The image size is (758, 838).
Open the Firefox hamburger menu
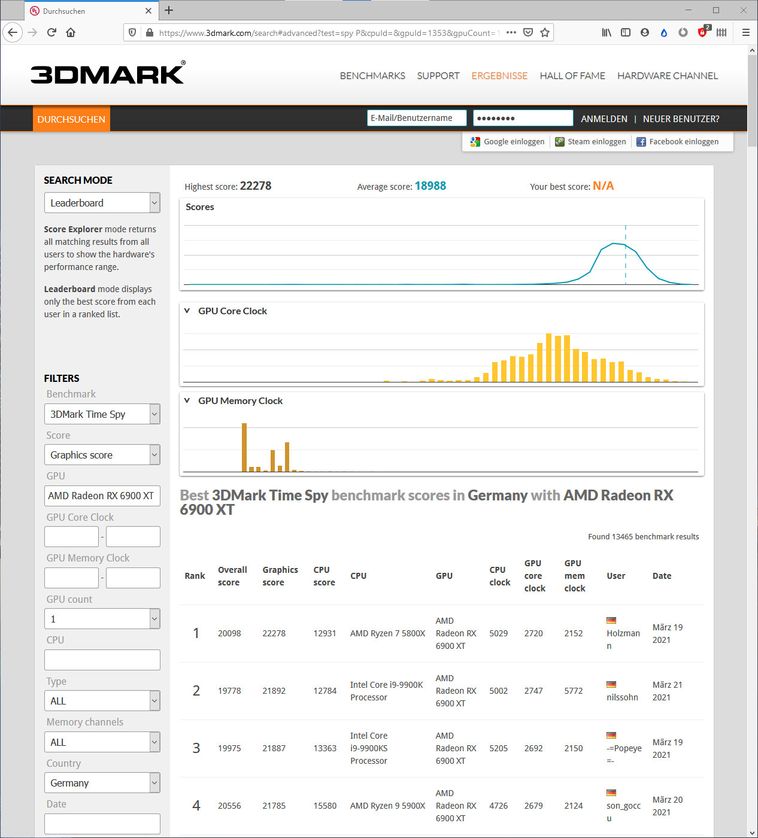[746, 32]
